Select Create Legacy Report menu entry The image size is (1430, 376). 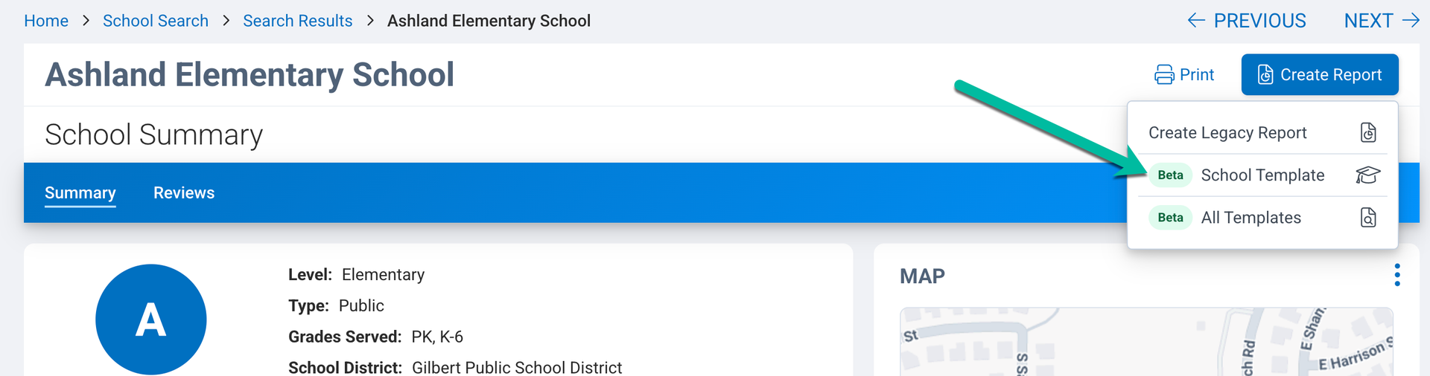[x=1227, y=133]
